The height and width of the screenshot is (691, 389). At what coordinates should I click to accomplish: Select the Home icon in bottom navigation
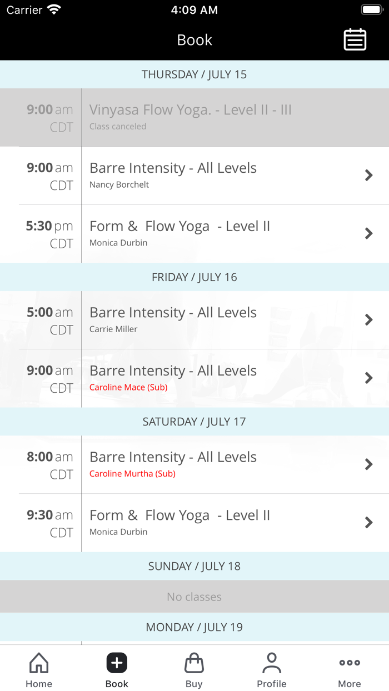click(x=38, y=663)
